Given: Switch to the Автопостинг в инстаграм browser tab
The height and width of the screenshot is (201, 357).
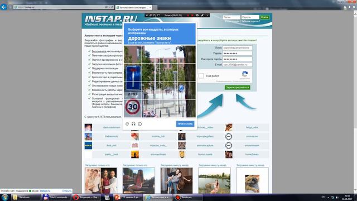Looking at the screenshot, I should [133, 7].
